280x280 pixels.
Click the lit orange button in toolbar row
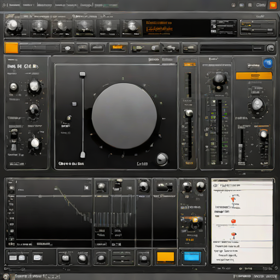(x=118, y=48)
